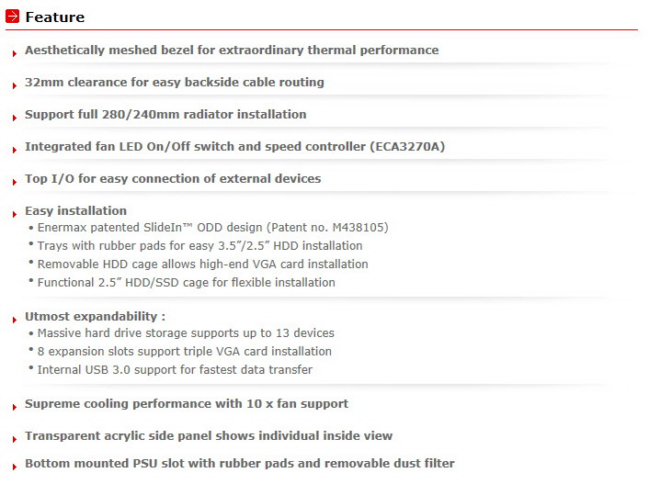This screenshot has height=484, width=649.
Task: Click Removable HDD cage allows VGA card text
Action: (203, 264)
